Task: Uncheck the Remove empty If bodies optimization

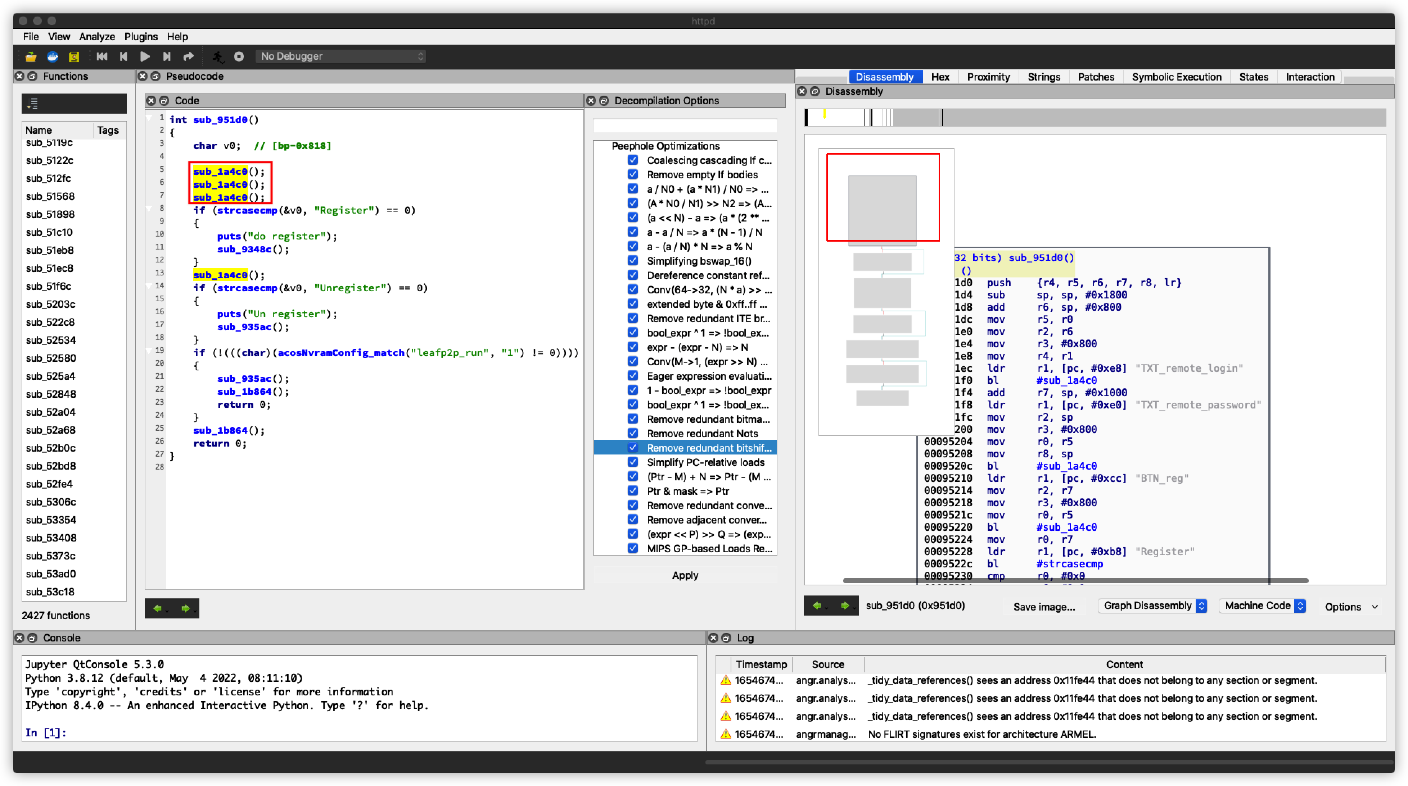Action: pos(632,174)
